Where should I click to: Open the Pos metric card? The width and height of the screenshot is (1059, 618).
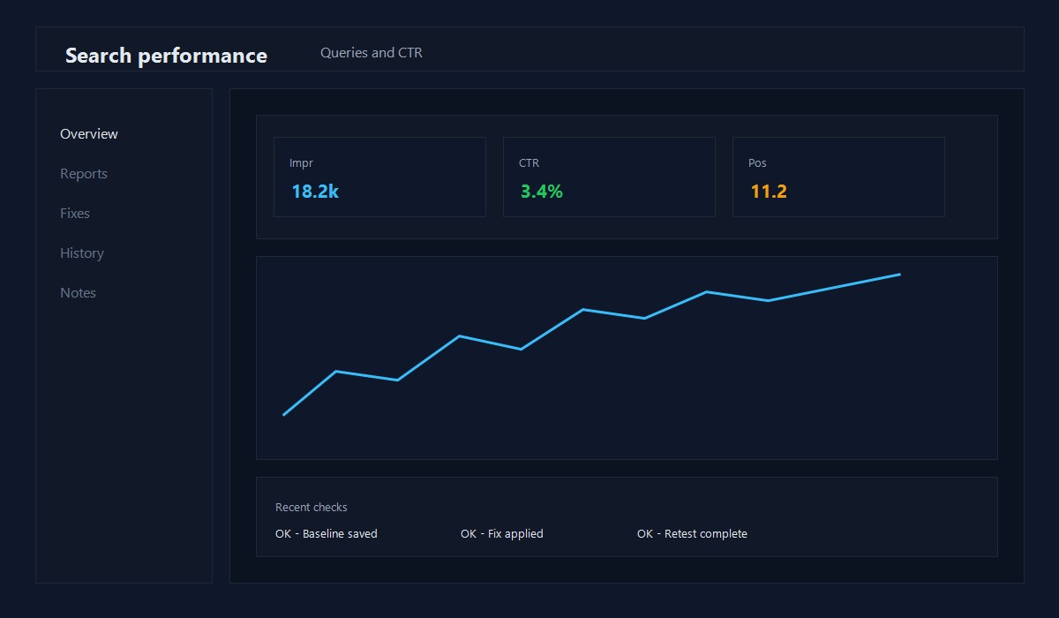tap(838, 177)
